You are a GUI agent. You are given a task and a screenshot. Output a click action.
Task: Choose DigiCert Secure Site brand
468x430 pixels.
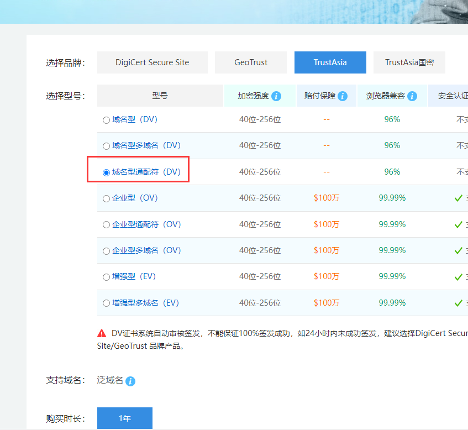click(x=152, y=62)
